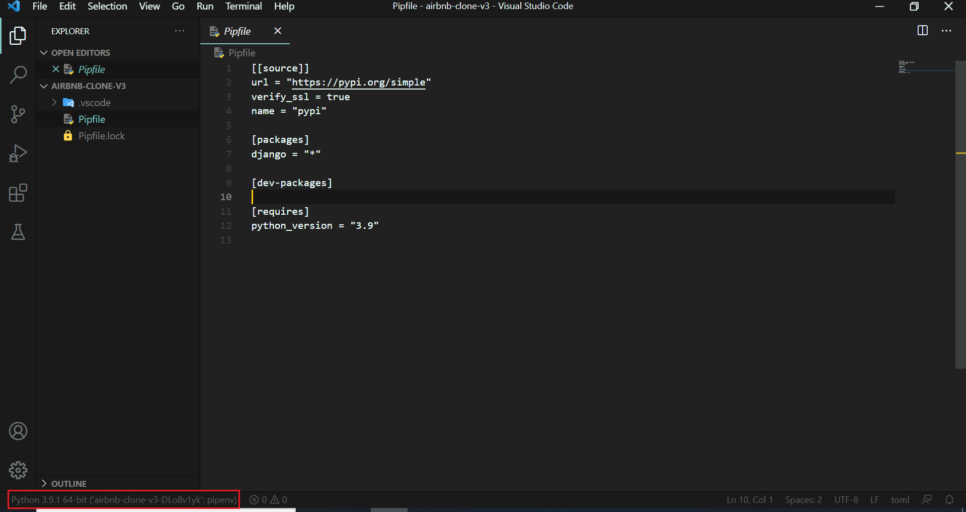Open the Run menu
The height and width of the screenshot is (512, 966).
point(205,6)
